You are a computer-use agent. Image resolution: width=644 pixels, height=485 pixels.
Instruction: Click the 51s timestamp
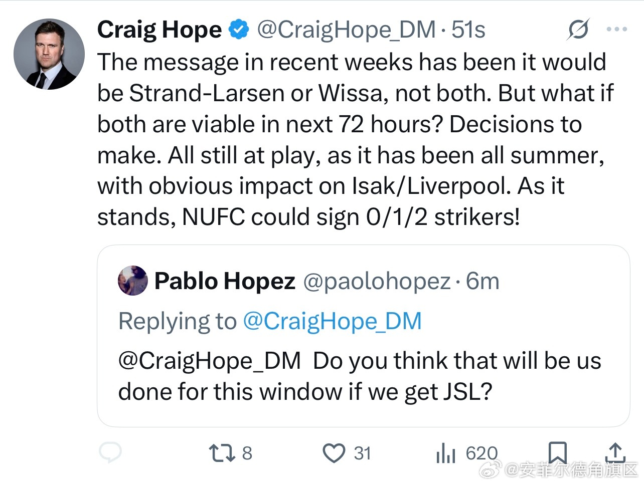(468, 30)
